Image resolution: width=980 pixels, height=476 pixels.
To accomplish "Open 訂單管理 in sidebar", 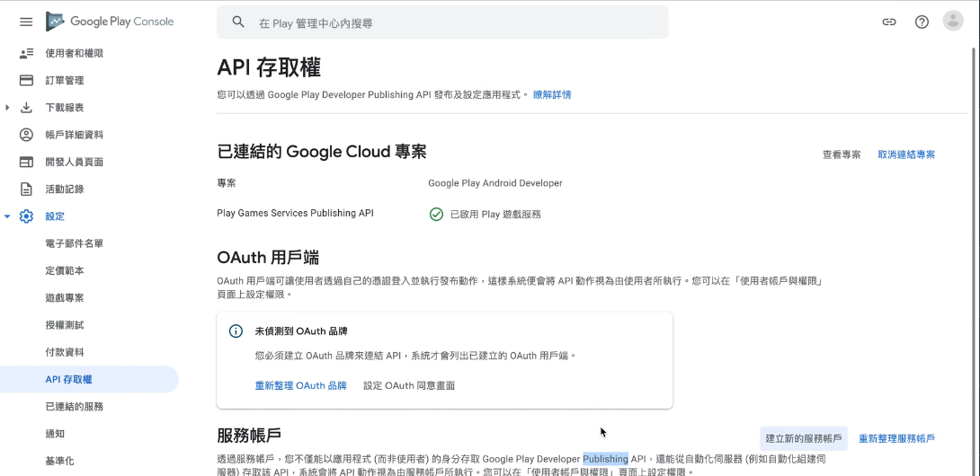I will 65,81.
